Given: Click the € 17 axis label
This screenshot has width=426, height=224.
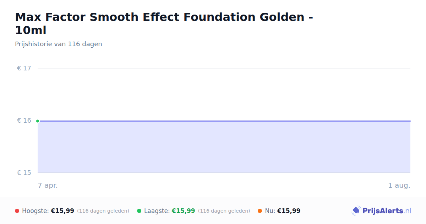Looking at the screenshot, I should 24,68.
